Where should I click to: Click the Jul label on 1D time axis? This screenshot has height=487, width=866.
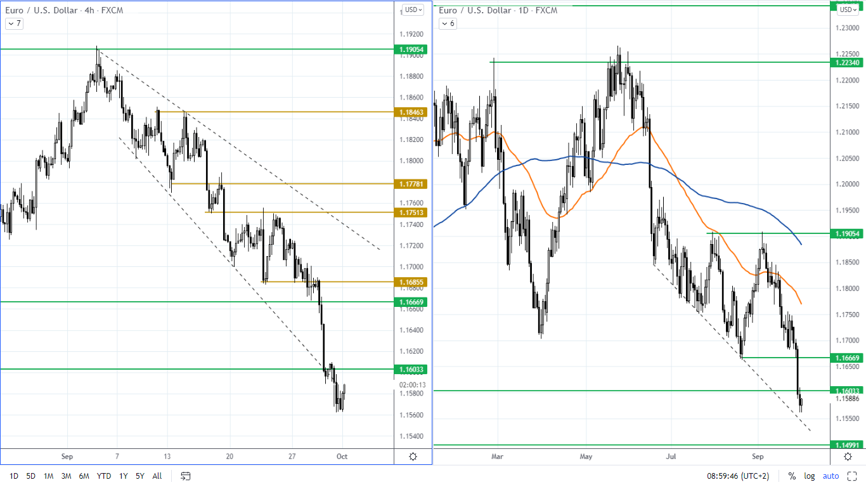[x=672, y=457]
